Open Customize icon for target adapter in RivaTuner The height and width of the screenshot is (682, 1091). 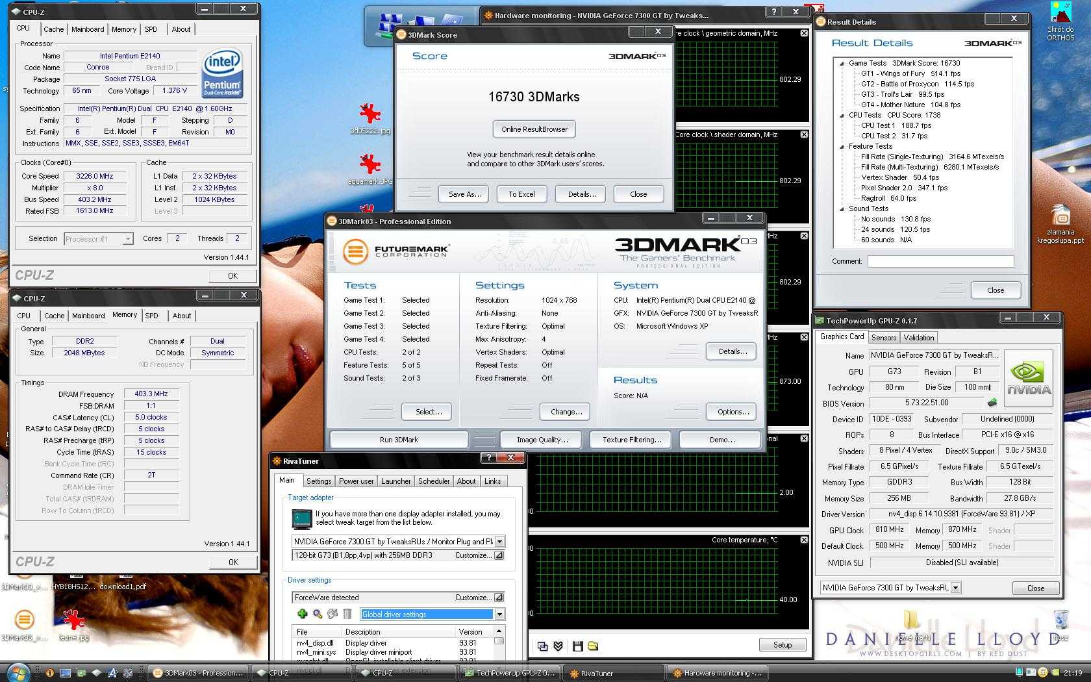coord(499,555)
